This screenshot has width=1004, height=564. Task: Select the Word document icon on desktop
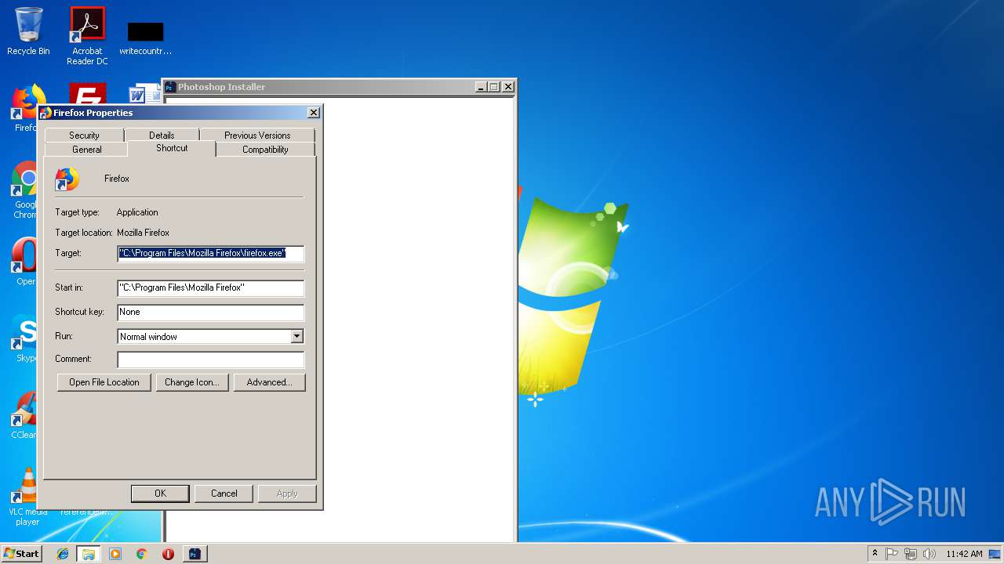pos(144,94)
